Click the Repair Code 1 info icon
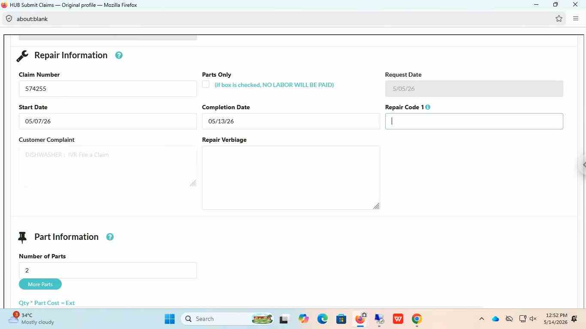 (428, 107)
